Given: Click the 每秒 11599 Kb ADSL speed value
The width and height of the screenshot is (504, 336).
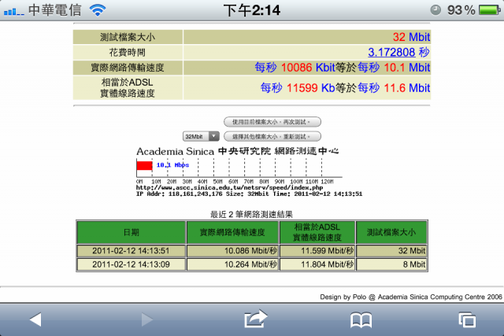Looking at the screenshot, I should [x=298, y=87].
